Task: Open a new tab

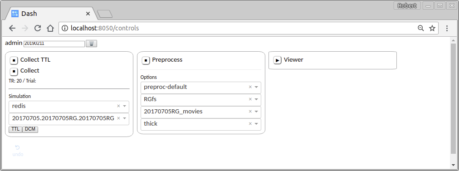Action: (104, 14)
